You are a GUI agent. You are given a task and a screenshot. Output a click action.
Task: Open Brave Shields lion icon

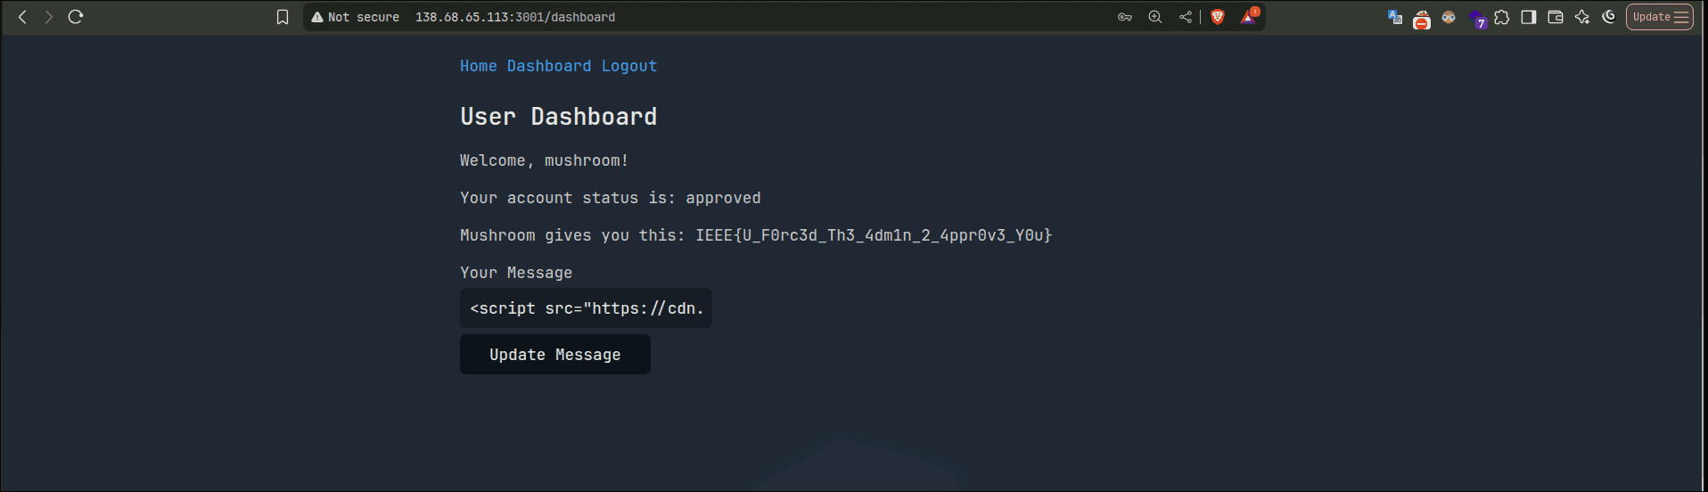pyautogui.click(x=1218, y=17)
